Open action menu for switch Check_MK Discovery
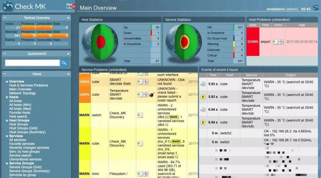 [x=140, y=115]
